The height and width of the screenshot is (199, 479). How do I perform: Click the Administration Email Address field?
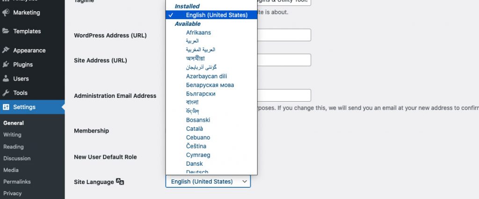[x=284, y=96]
